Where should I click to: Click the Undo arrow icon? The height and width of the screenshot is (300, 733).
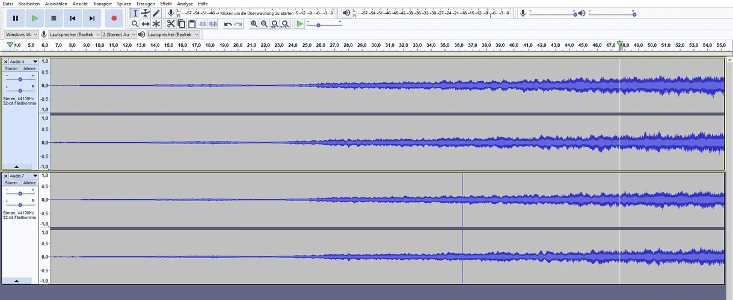click(x=228, y=24)
